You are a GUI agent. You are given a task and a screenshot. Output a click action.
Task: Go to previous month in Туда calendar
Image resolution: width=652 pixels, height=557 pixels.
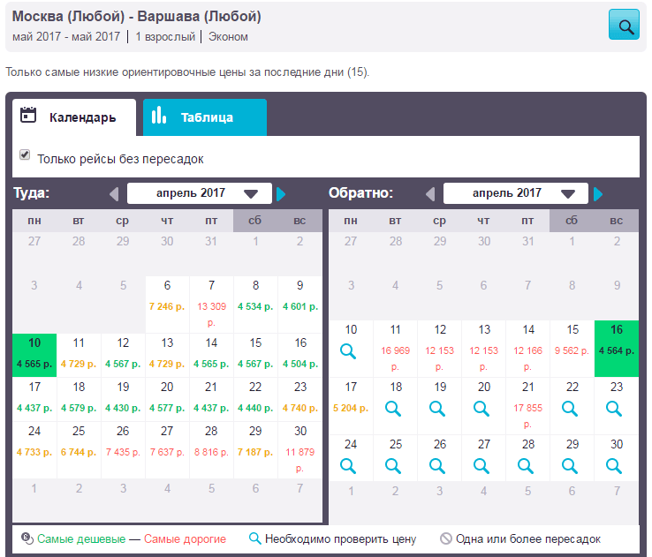point(114,194)
